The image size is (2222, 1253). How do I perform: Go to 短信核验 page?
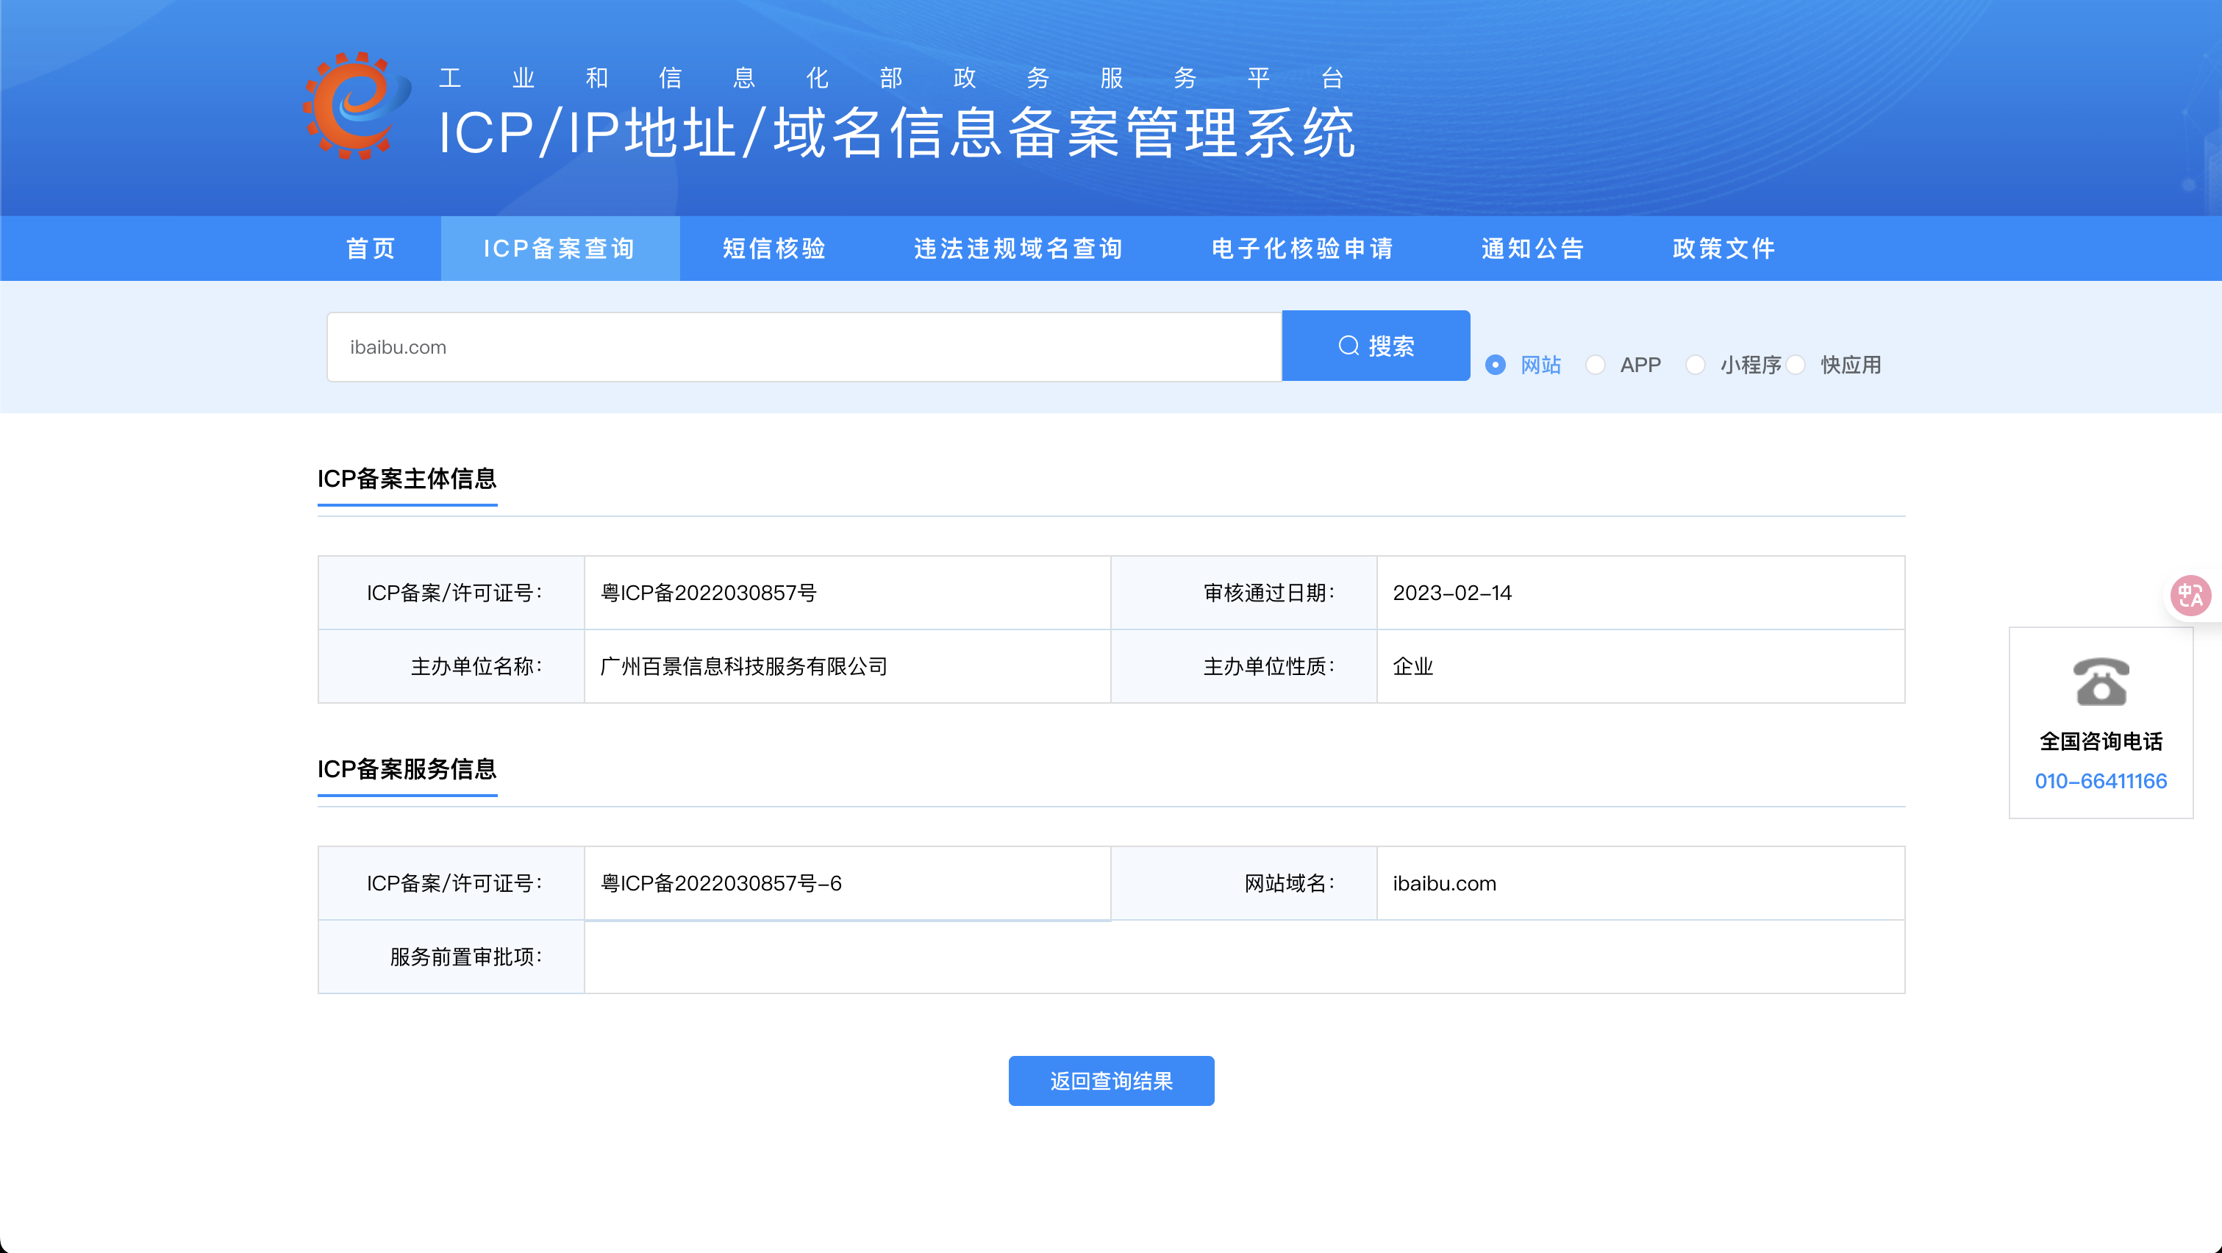774,249
